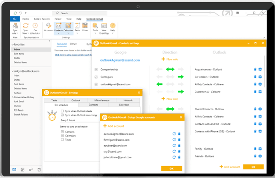Click the first New rule link
This screenshot has width=275, height=178.
(x=170, y=59)
